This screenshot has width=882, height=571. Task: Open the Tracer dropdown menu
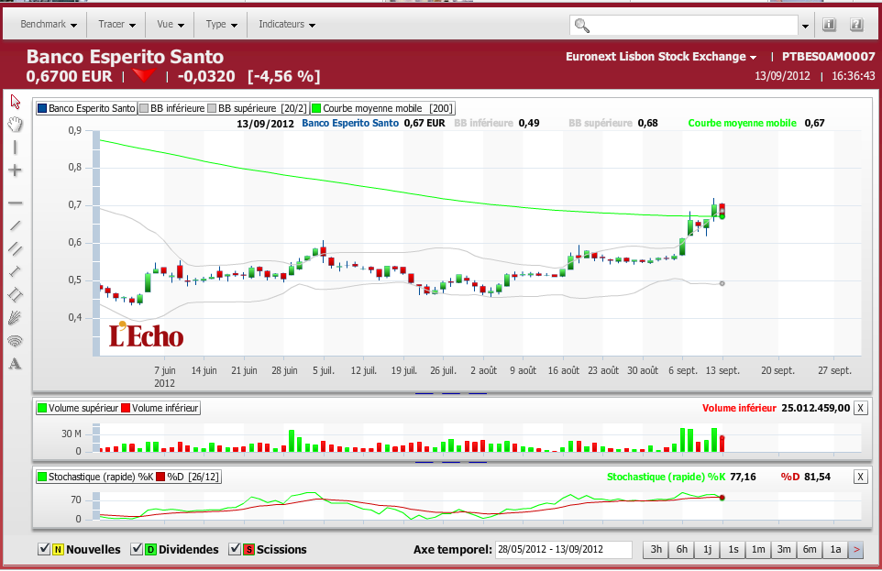pos(117,24)
